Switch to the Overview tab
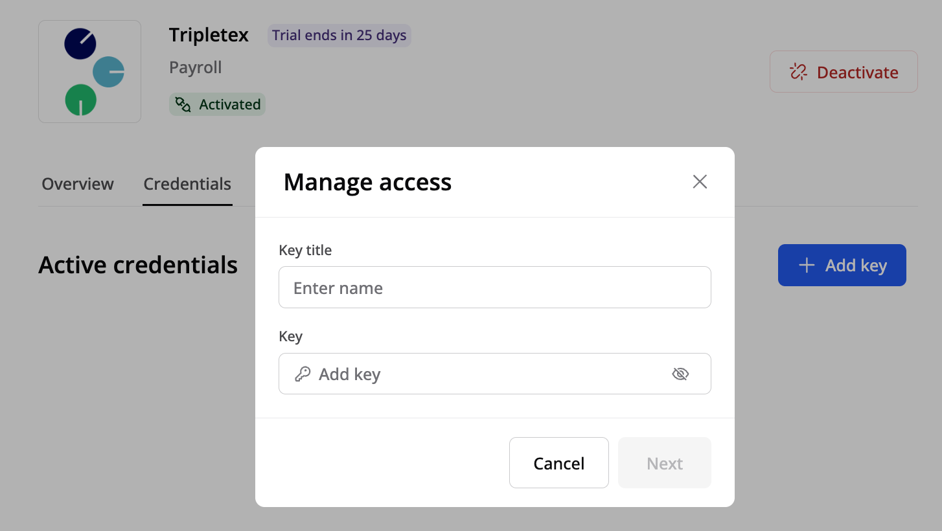Viewport: 942px width, 531px height. pyautogui.click(x=78, y=184)
